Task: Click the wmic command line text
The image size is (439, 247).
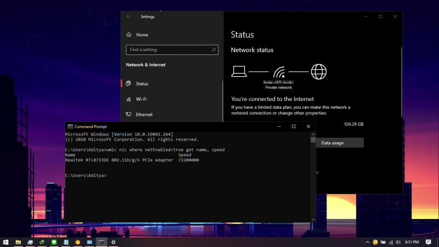Action: click(x=166, y=150)
